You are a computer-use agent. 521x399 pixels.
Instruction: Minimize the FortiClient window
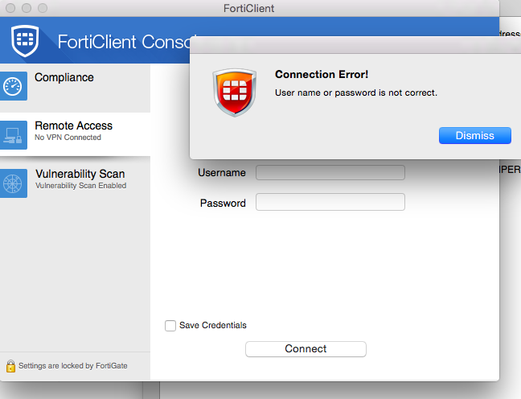pos(25,7)
